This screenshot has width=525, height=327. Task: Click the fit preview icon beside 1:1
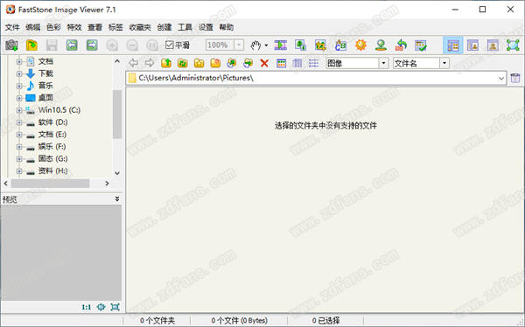pos(101,307)
